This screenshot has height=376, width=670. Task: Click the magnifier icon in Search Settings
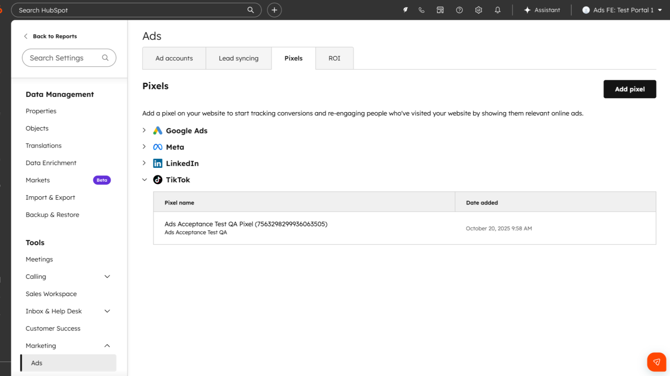click(105, 58)
